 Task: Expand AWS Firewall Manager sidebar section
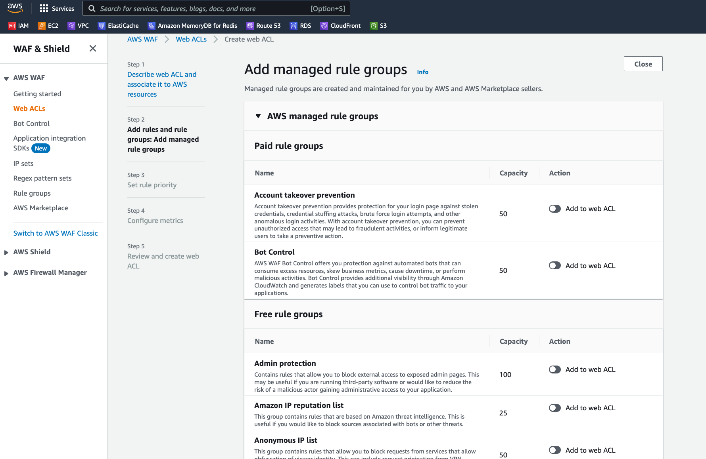[6, 273]
